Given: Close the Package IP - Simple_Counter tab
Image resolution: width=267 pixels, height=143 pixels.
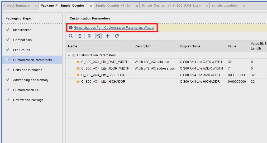Looking at the screenshot, I should click(91, 6).
